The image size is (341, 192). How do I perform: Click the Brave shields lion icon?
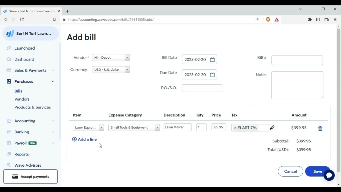(x=268, y=19)
